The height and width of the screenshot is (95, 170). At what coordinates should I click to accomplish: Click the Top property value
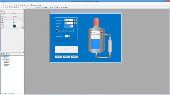tap(18, 21)
